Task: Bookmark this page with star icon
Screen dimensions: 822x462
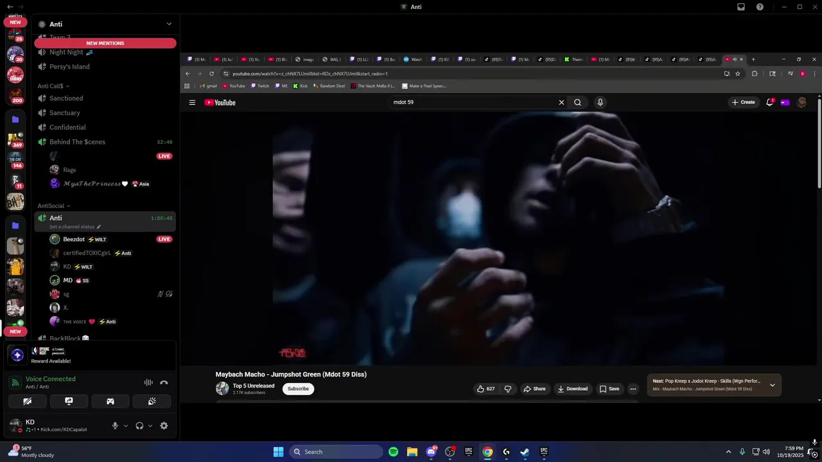Action: pyautogui.click(x=738, y=74)
